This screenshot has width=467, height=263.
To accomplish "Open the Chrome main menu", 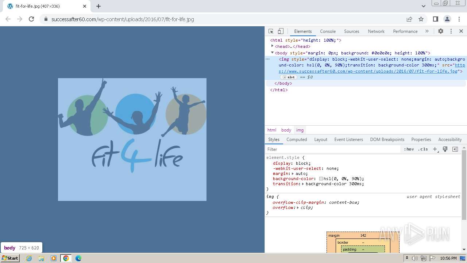I will [459, 19].
